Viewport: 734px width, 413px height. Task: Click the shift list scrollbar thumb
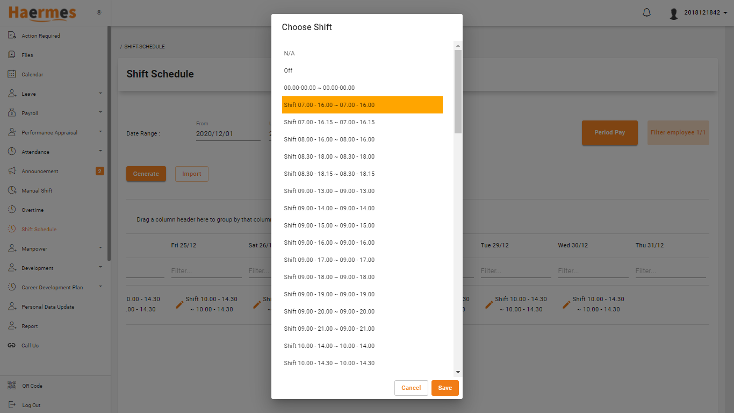458,91
